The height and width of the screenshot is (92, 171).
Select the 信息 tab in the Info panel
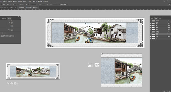[x=10, y=18]
